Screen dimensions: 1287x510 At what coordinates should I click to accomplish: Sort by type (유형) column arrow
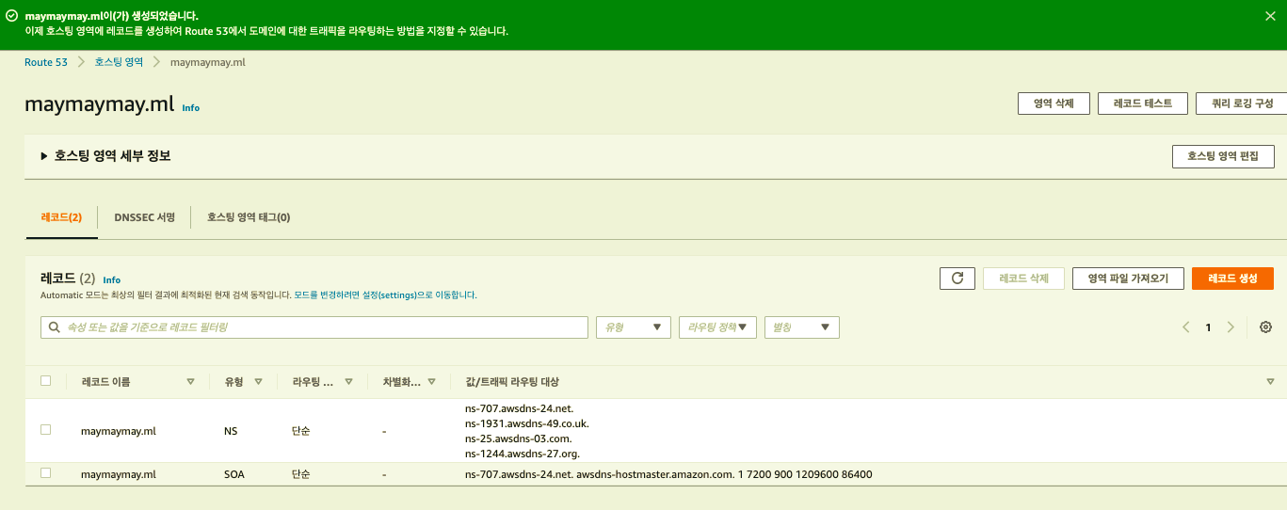(x=258, y=382)
